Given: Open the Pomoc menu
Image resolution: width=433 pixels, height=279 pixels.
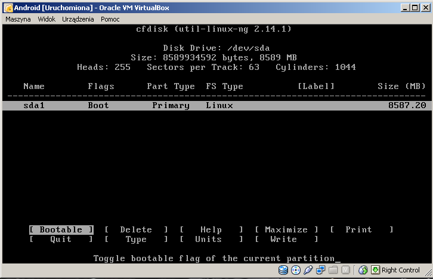Looking at the screenshot, I should pyautogui.click(x=110, y=19).
